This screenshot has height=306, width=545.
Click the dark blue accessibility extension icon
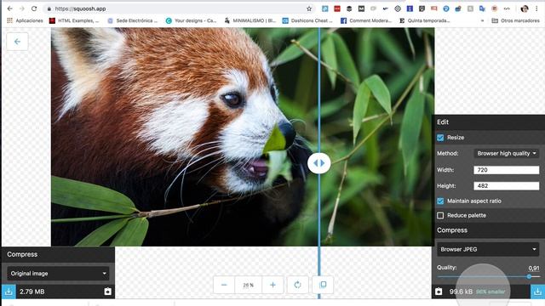point(410,8)
